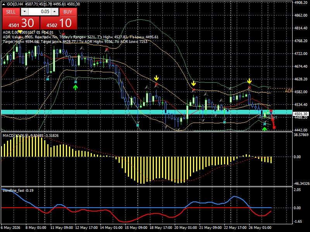Decrease lot volume with down arrow

point(25,12)
